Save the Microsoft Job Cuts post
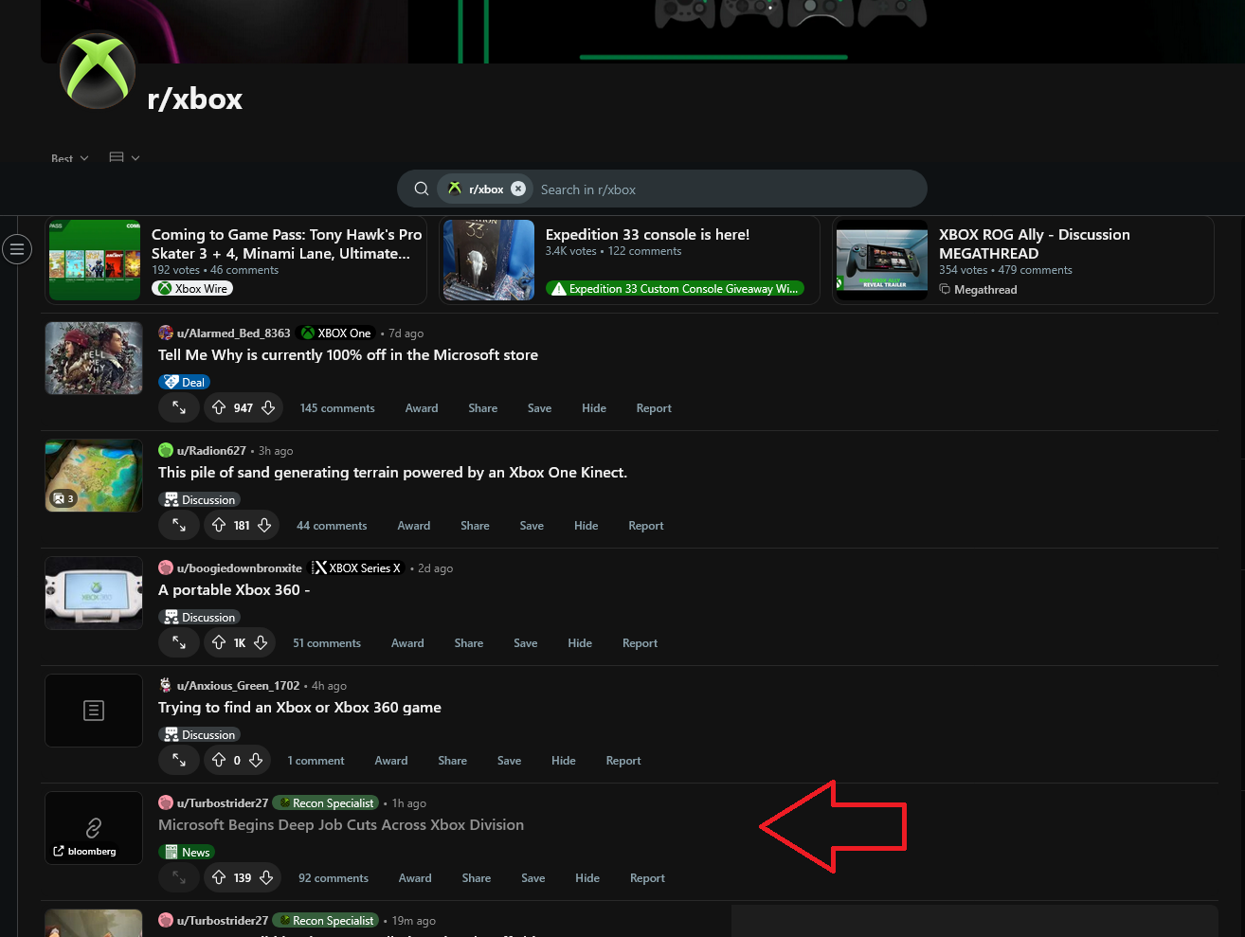The height and width of the screenshot is (937, 1245). (x=532, y=877)
